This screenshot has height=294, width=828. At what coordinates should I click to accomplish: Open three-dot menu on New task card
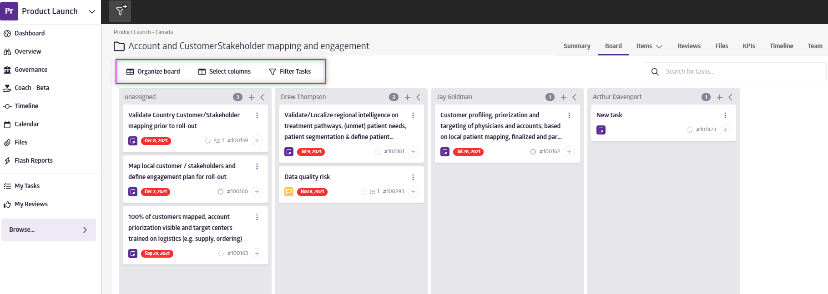point(725,115)
